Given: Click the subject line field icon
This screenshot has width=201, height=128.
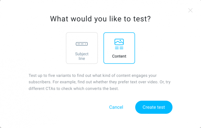Looking at the screenshot, I should [x=82, y=44].
